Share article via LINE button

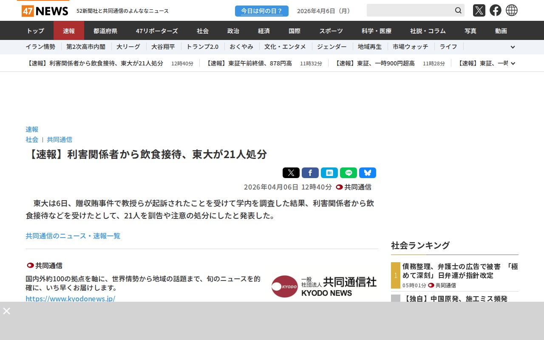point(348,173)
